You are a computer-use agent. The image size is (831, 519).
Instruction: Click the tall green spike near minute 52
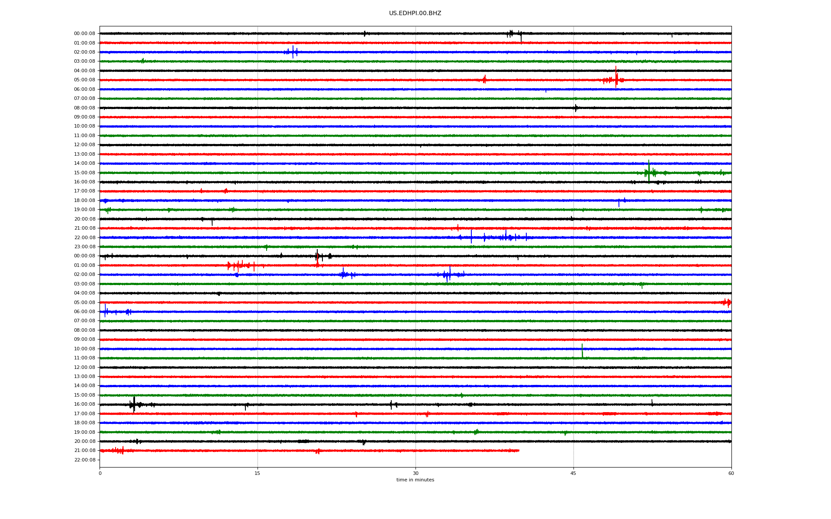coord(648,171)
